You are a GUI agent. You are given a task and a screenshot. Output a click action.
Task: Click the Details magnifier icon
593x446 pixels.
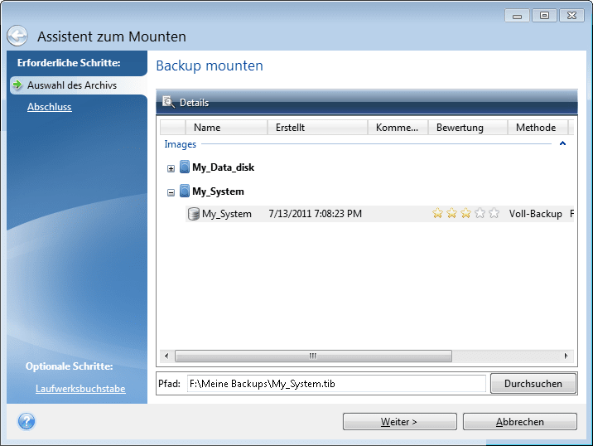point(169,103)
